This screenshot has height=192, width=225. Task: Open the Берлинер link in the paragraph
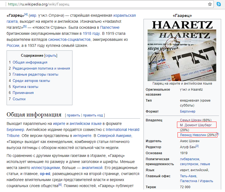click(x=15, y=130)
